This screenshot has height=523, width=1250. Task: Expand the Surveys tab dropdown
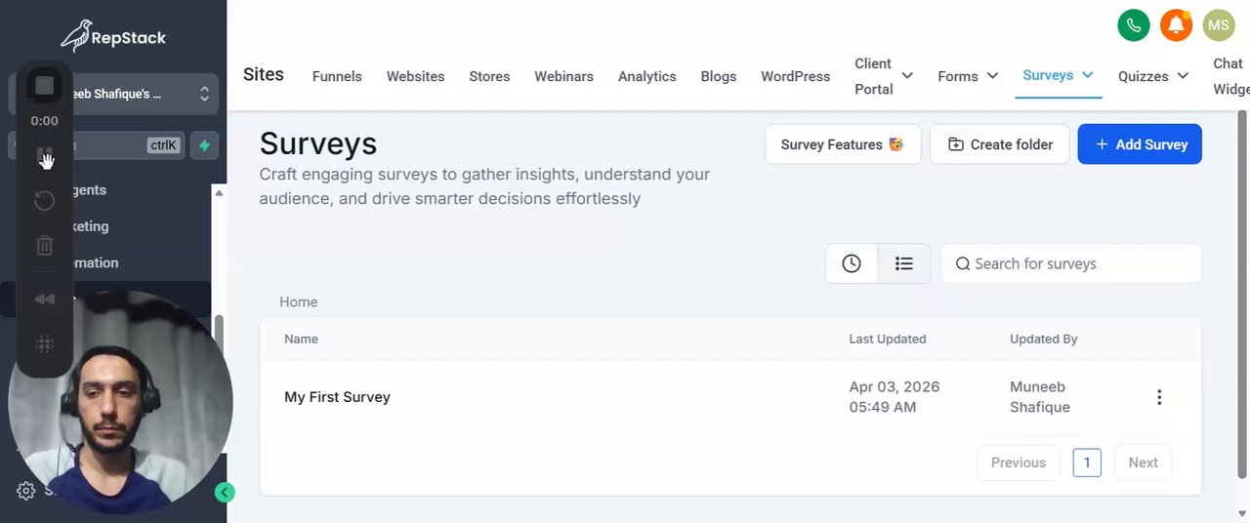point(1087,75)
